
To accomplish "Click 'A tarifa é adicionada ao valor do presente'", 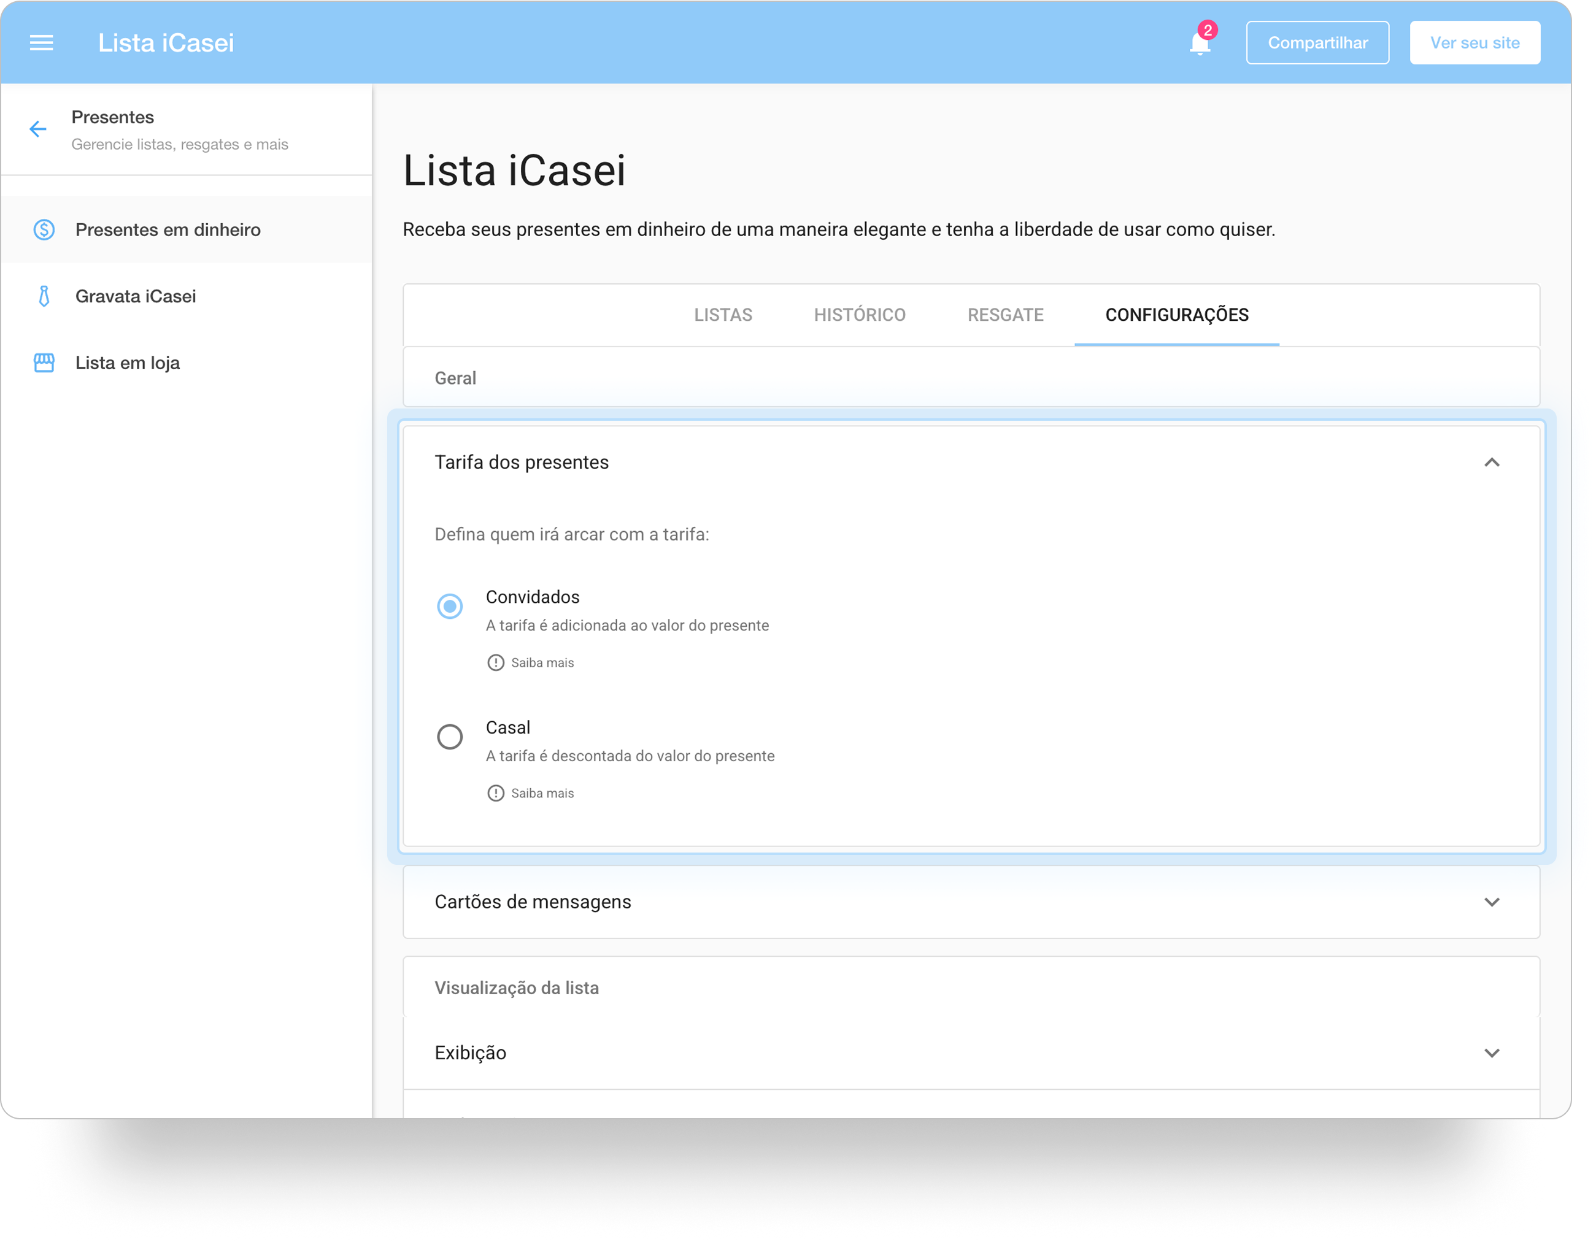I will [x=628, y=626].
